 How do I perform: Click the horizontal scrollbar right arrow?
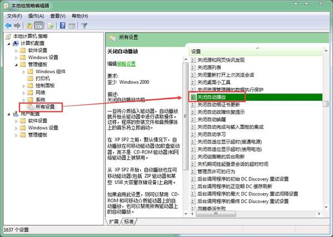click(x=319, y=214)
